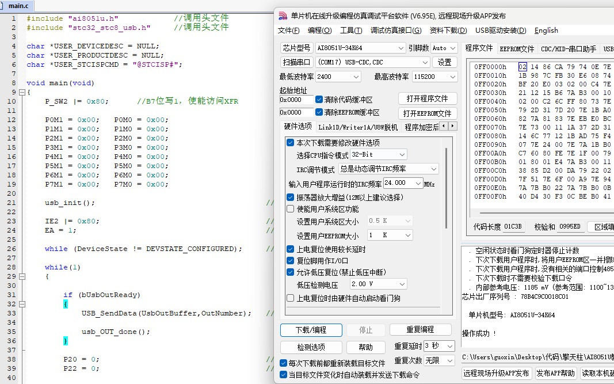Open the 设置用户EEPROM大小 dropdown
This screenshot has width=614, height=384.
pos(390,235)
